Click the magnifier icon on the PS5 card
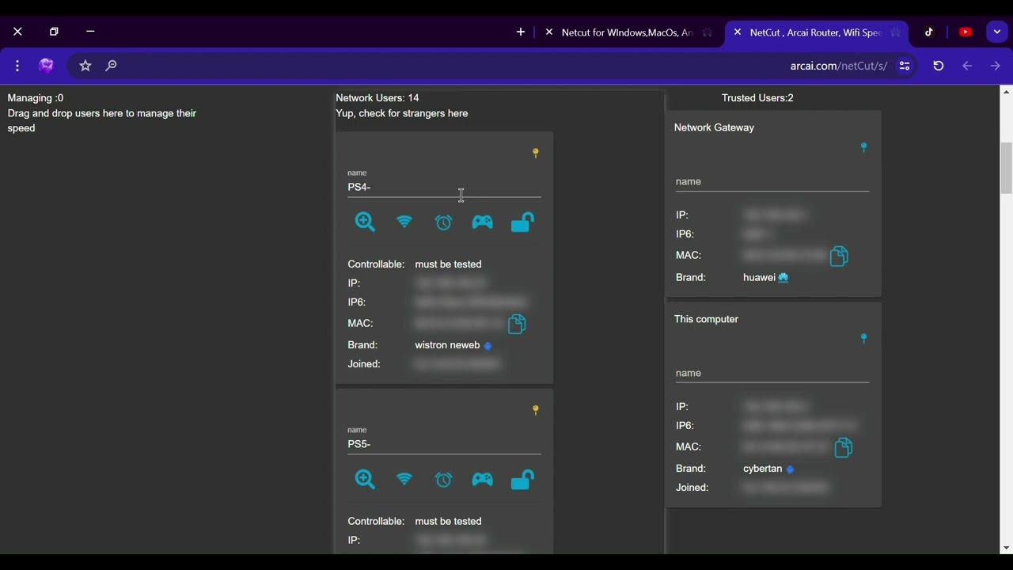Viewport: 1013px width, 570px height. click(365, 479)
